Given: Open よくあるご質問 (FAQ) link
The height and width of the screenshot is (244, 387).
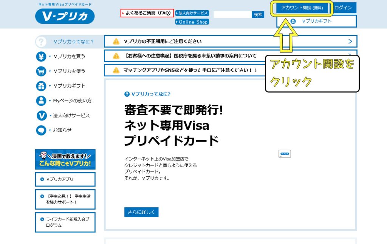Looking at the screenshot, I should (x=147, y=13).
